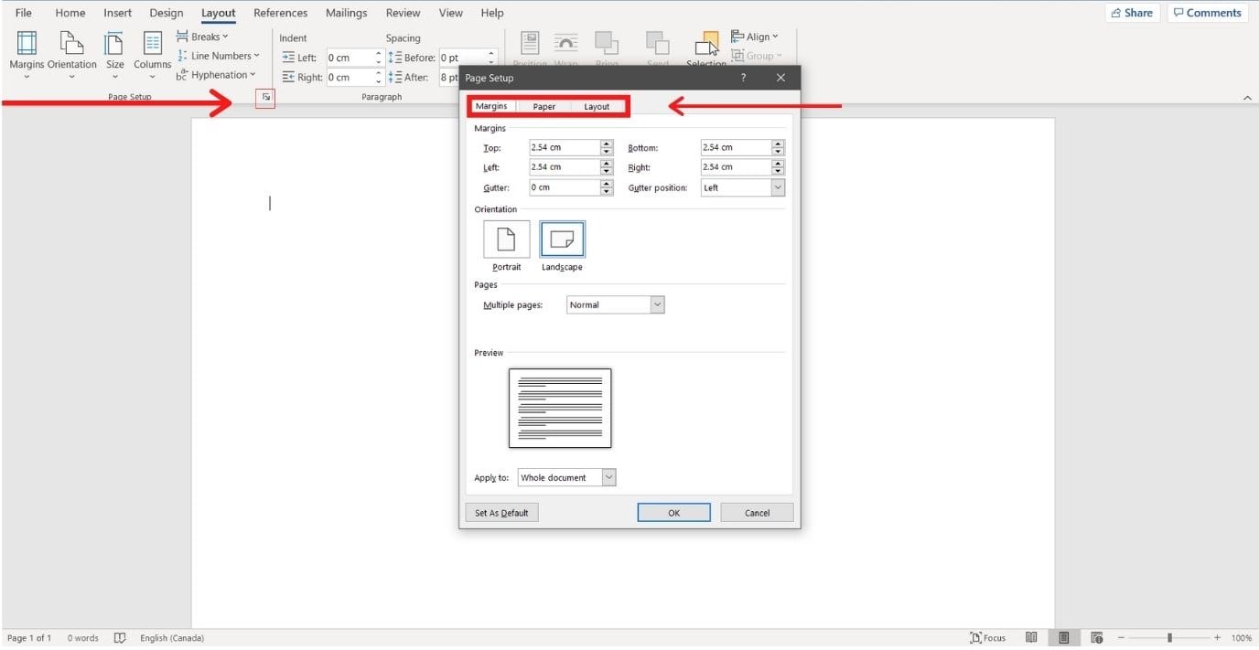Click the English (Canada) language status
The width and height of the screenshot is (1259, 650).
coord(172,638)
